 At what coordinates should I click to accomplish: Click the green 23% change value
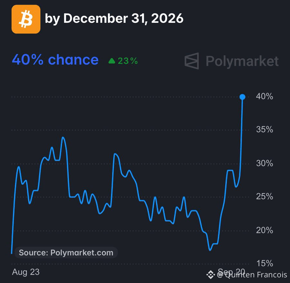tap(128, 61)
